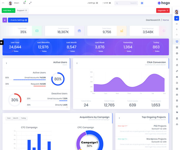Open the diamond widget icon in the sidebar
Image resolution: width=180 pixels, height=150 pixels.
tap(177, 53)
